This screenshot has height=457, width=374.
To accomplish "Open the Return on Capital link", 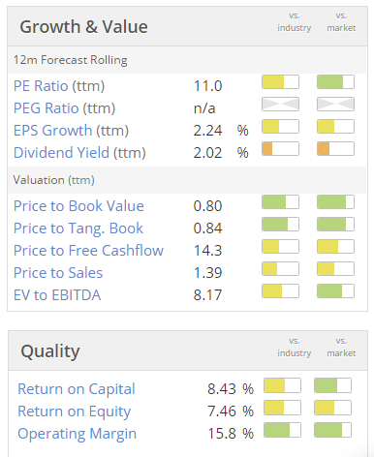I will pyautogui.click(x=77, y=389).
